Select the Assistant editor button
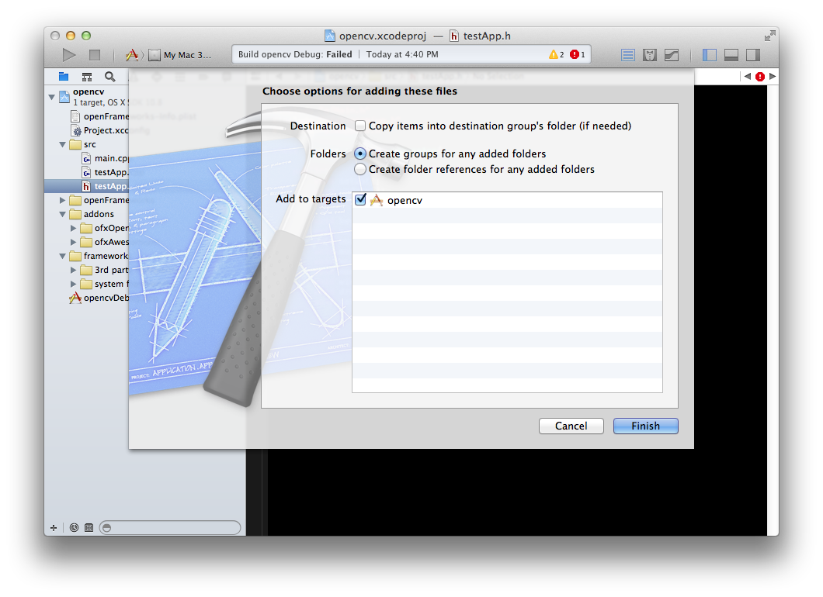The height and width of the screenshot is (597, 823). 650,55
